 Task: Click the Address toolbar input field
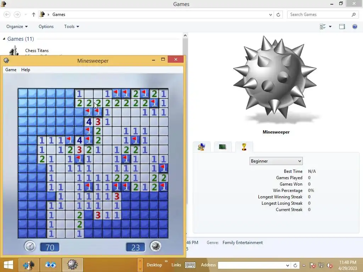[x=251, y=265]
